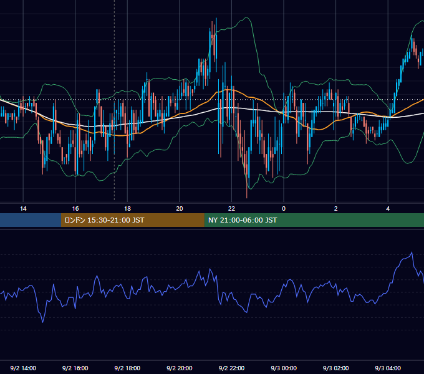Click the NY 21:00-06:00 JST session band
The image size is (424, 374).
coord(314,220)
